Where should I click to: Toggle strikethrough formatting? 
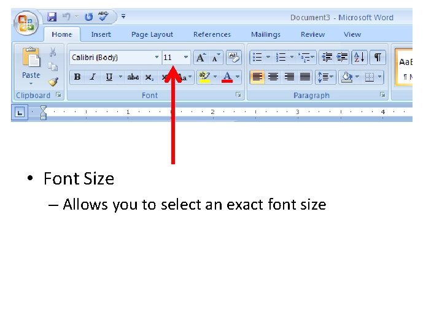pyautogui.click(x=133, y=77)
